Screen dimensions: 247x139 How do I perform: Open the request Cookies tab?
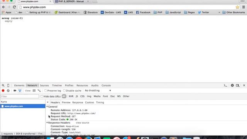tap(90, 102)
